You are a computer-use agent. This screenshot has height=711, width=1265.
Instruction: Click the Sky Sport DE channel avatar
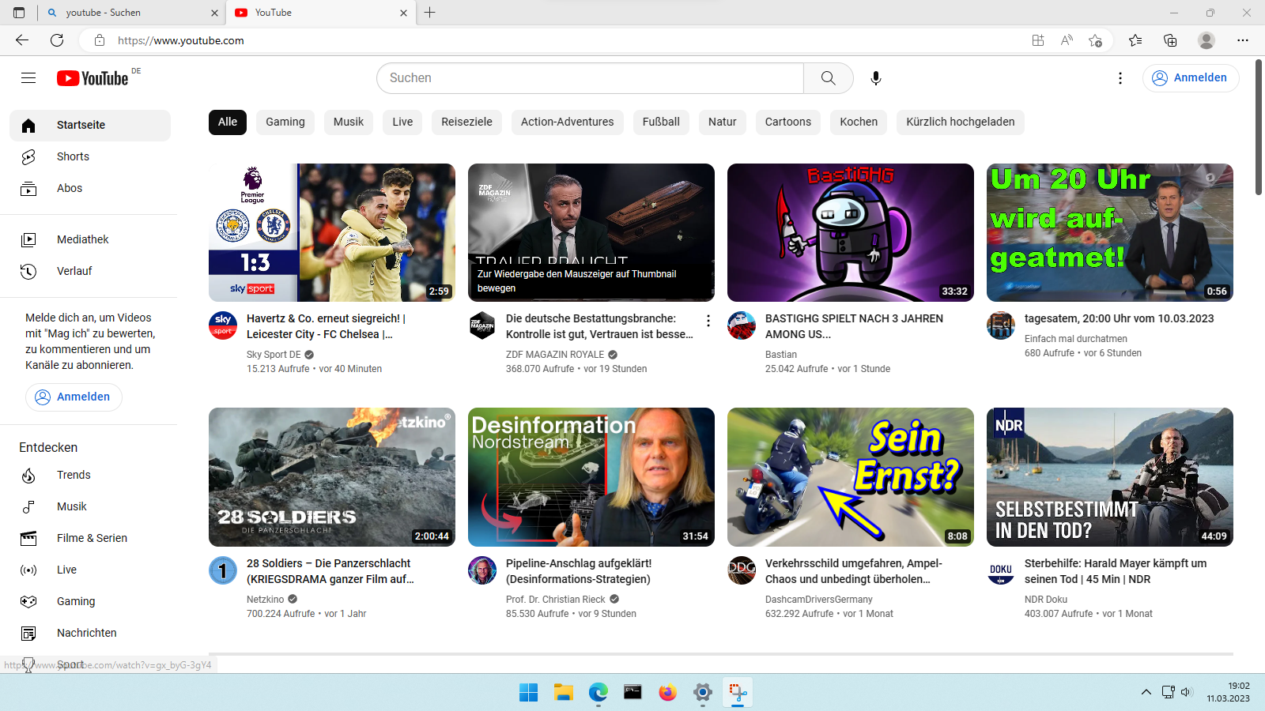click(223, 325)
